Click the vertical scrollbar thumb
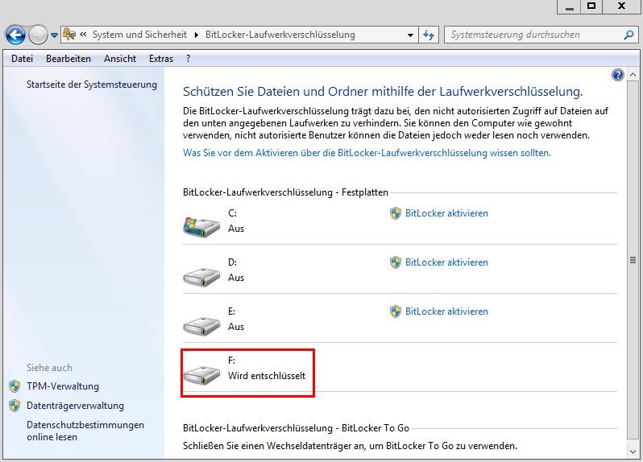643x462 pixels. [x=633, y=260]
